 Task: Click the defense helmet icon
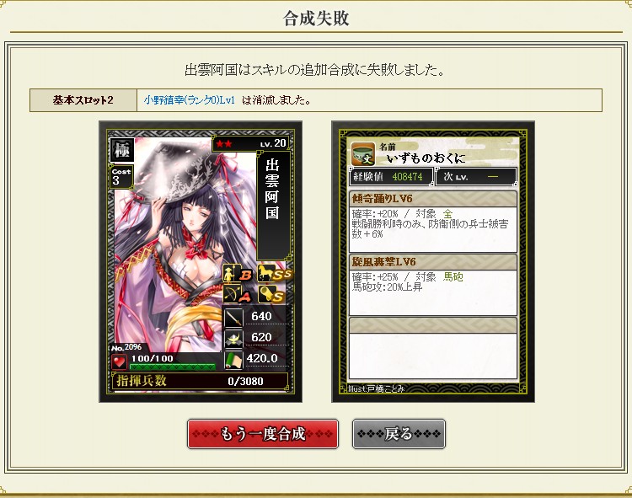click(x=233, y=338)
